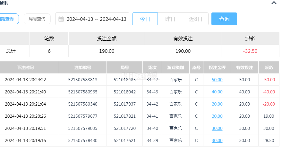The width and height of the screenshot is (282, 151).
Task: Select the 近8日 date filter
Action: (x=196, y=19)
